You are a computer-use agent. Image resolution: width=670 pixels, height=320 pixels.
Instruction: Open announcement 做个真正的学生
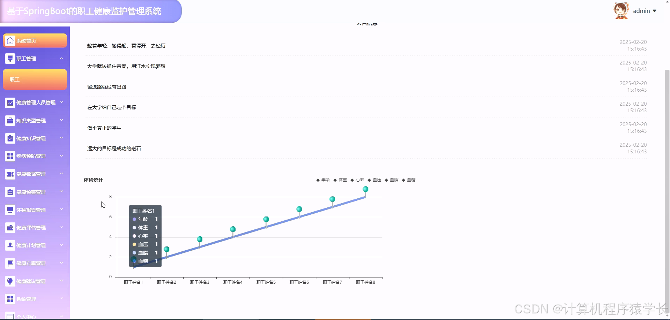tap(104, 128)
